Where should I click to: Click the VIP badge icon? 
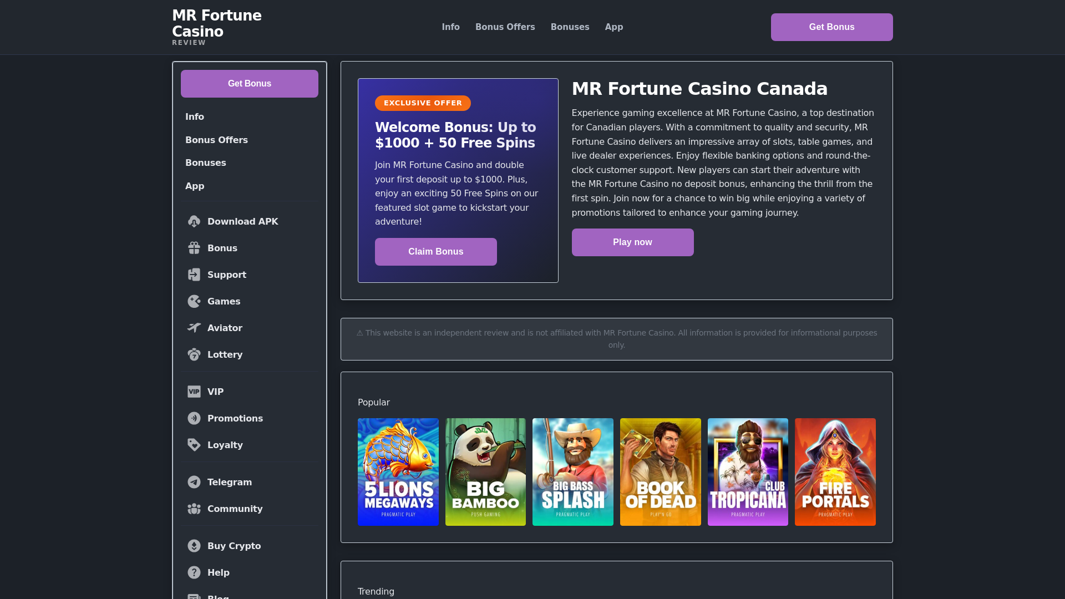194,392
